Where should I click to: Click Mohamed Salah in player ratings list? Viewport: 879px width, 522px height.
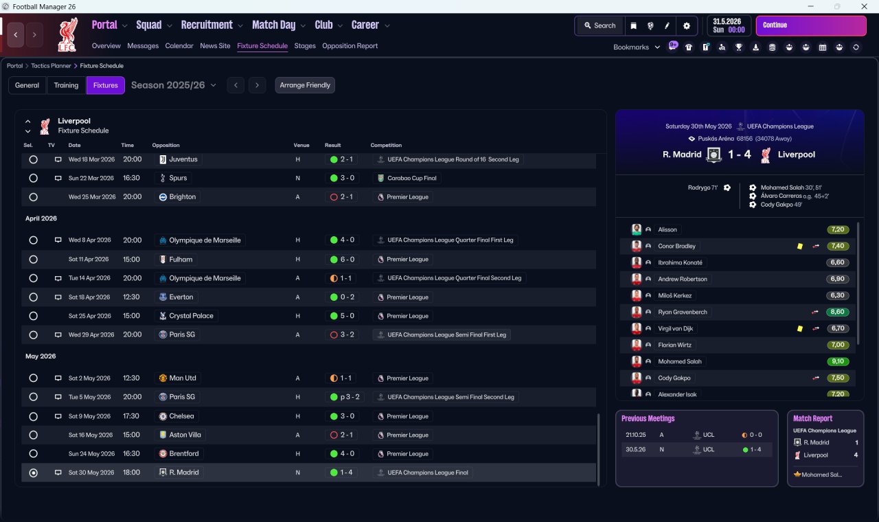click(x=681, y=361)
